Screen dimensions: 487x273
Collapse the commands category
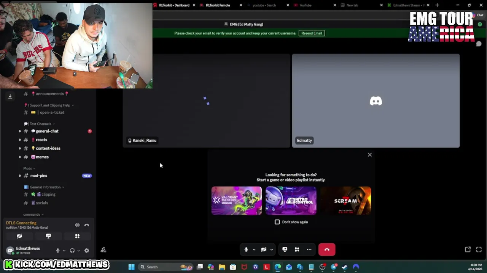(33, 215)
